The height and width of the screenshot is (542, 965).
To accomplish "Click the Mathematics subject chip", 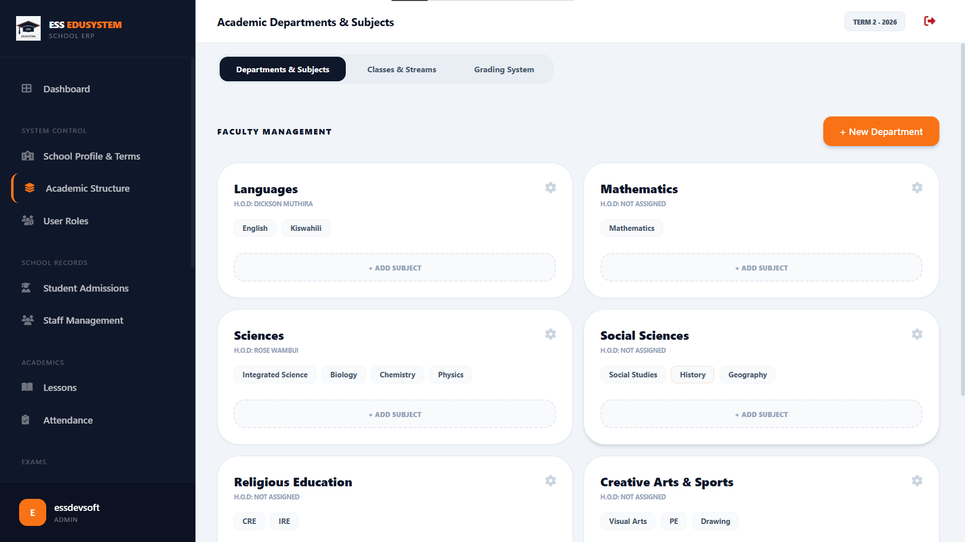I will [x=632, y=228].
